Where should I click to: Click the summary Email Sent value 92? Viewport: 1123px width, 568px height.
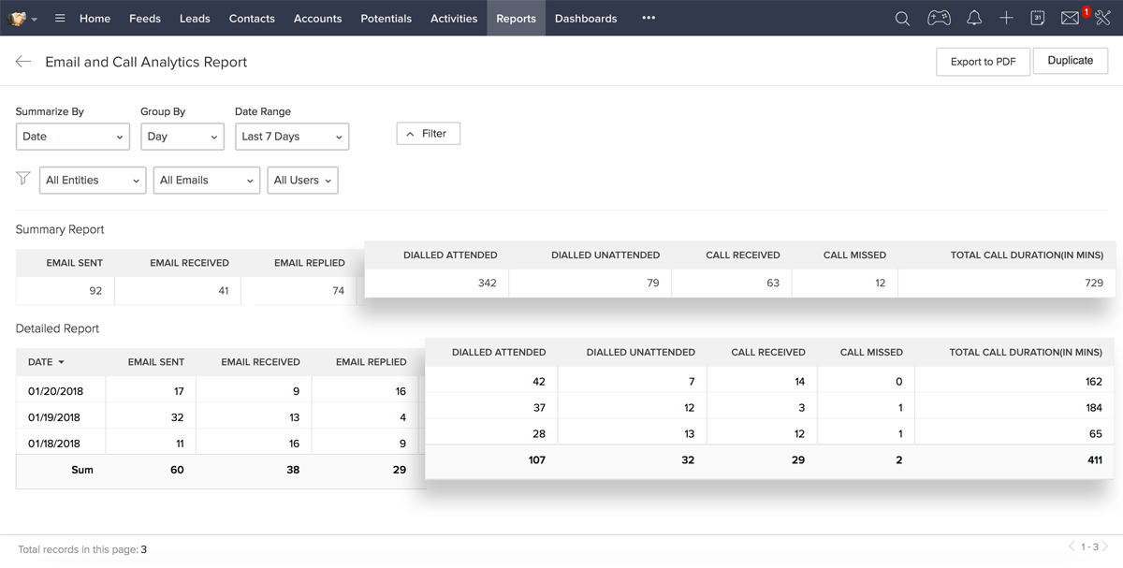tap(95, 291)
